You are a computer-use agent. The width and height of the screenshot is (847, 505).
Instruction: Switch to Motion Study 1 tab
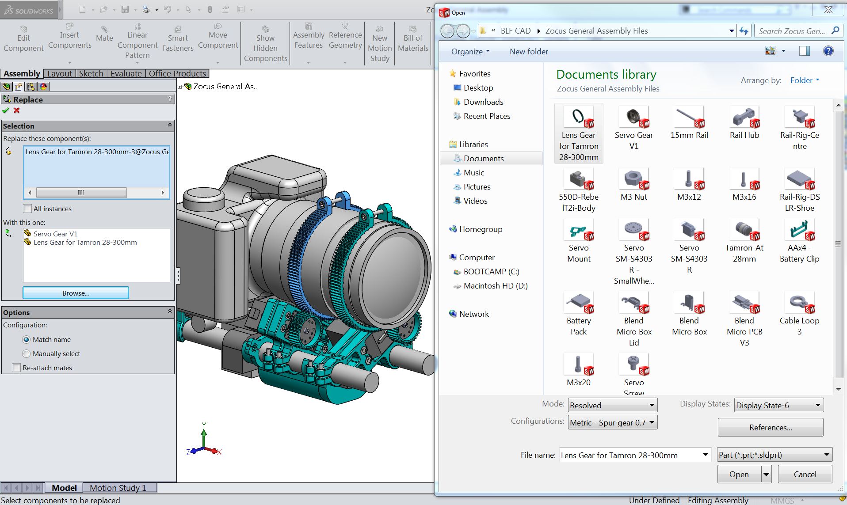(118, 488)
